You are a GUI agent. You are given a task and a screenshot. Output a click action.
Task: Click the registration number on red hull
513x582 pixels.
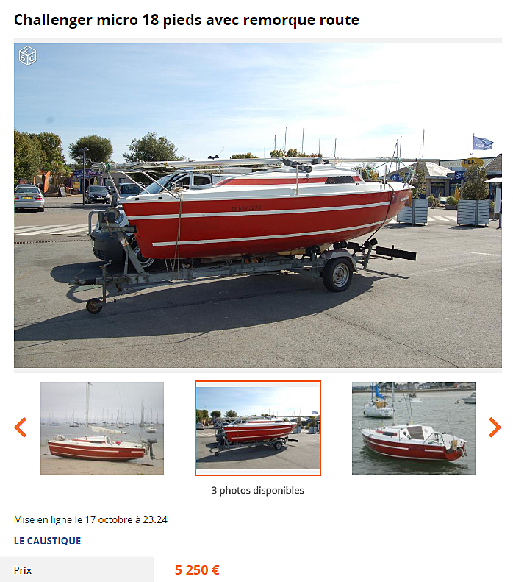pos(246,208)
